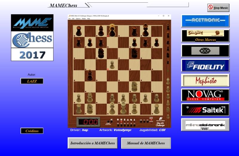Open Manual de MAMEChess
The width and height of the screenshot is (239, 156).
pos(146,143)
